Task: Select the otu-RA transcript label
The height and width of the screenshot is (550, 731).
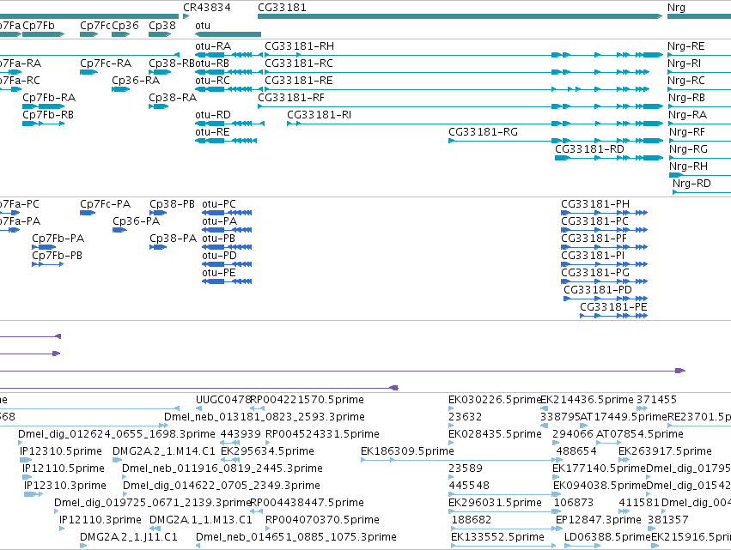Action: pos(213,46)
